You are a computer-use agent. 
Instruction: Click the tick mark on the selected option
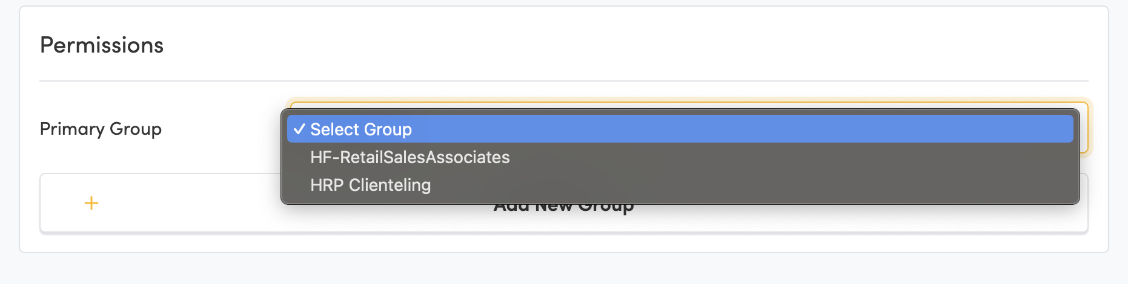[x=299, y=129]
